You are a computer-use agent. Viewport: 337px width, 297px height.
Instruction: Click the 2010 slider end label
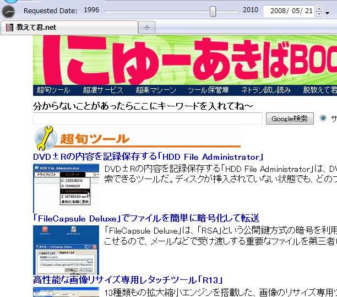click(251, 10)
